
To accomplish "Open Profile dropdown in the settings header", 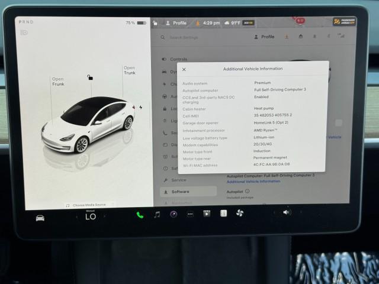I will pyautogui.click(x=264, y=37).
